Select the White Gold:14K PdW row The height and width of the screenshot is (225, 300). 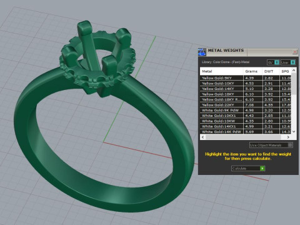(246, 132)
